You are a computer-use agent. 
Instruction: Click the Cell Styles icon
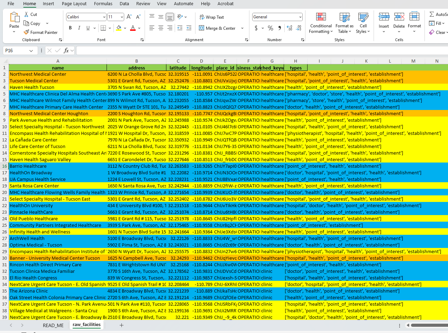[363, 17]
